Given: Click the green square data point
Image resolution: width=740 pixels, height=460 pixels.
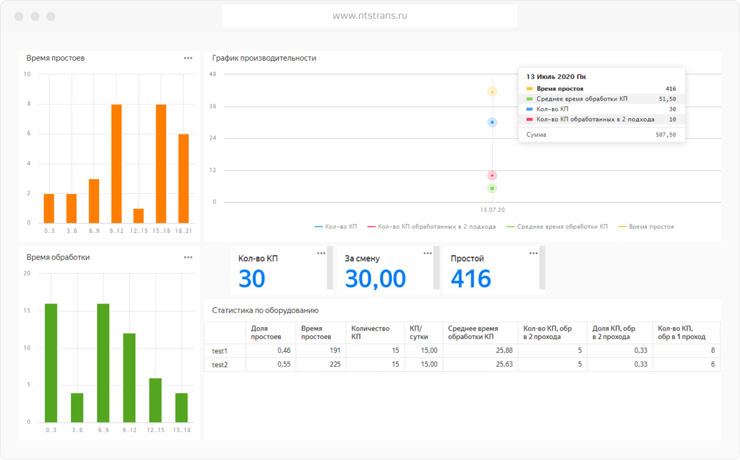Looking at the screenshot, I should pyautogui.click(x=492, y=188).
